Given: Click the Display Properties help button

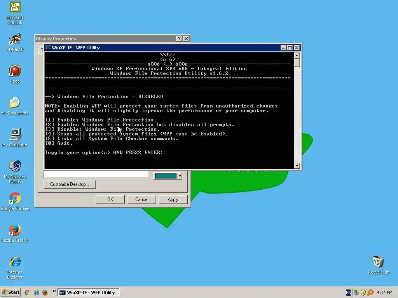Looking at the screenshot, I should pyautogui.click(x=179, y=38).
